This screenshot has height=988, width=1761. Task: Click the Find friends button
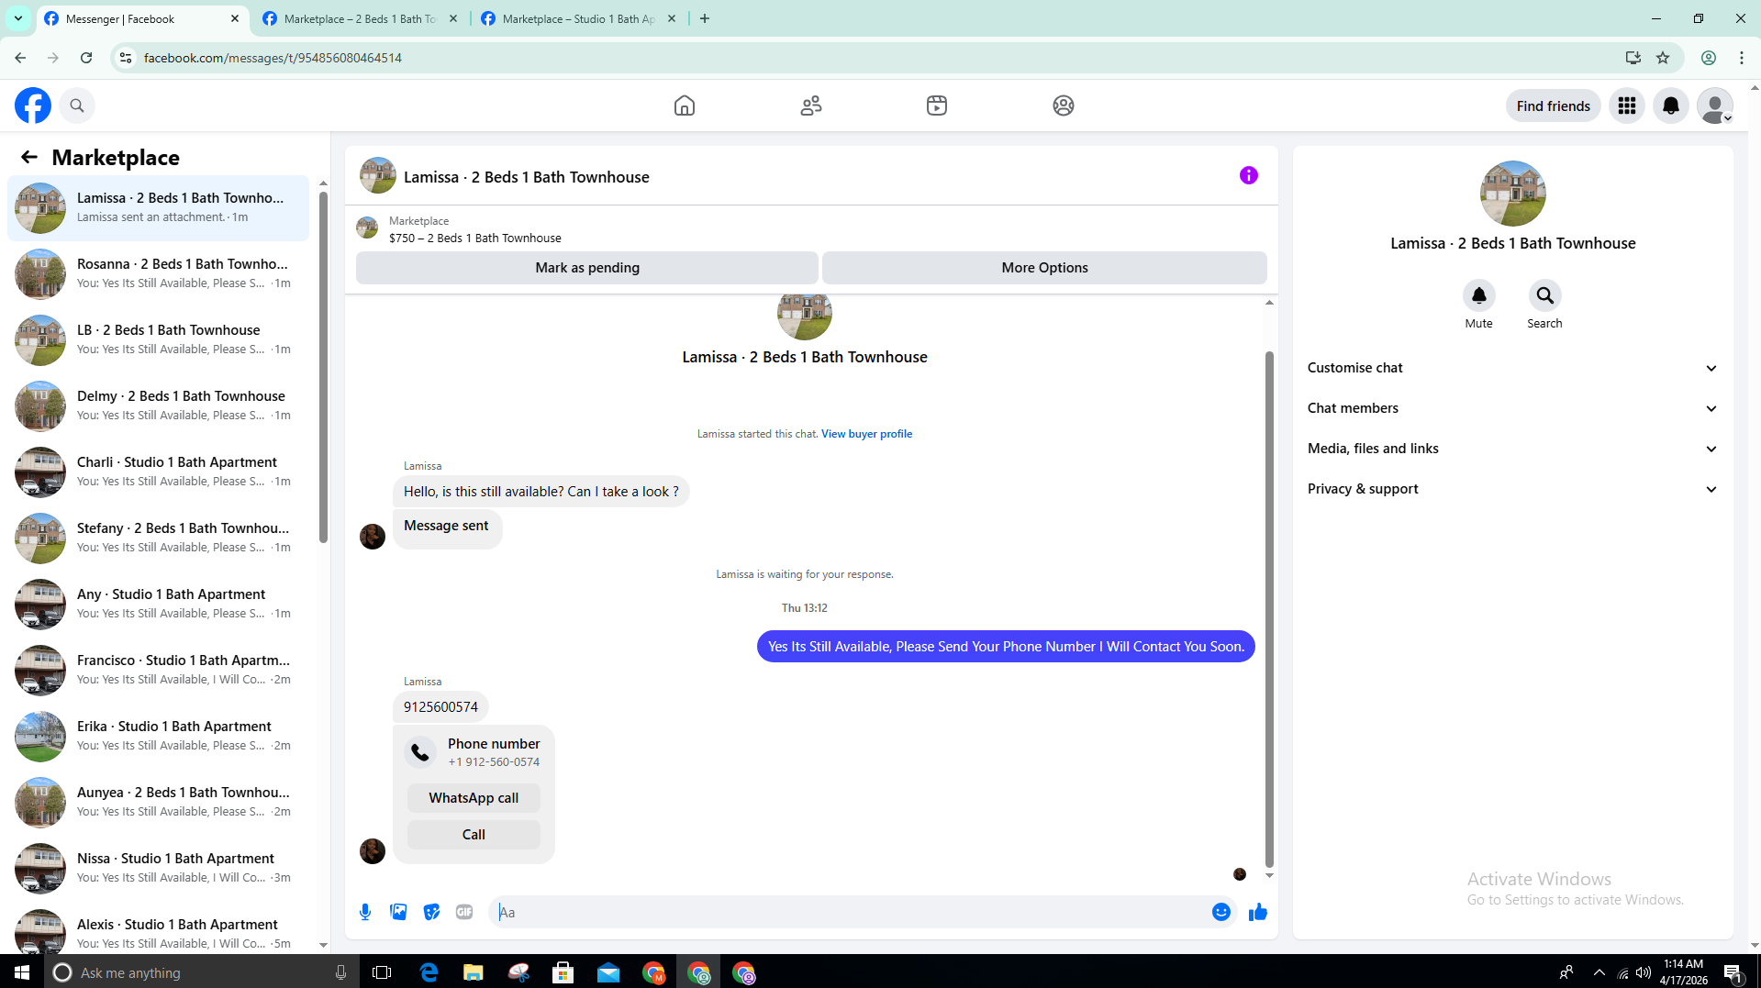[x=1553, y=105]
